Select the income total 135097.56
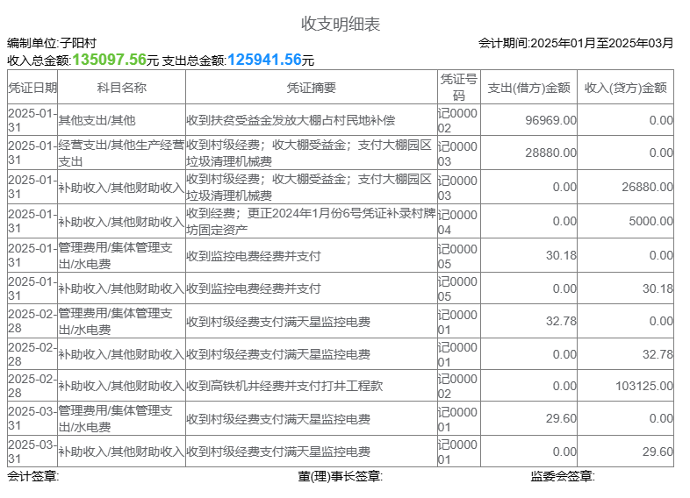The height and width of the screenshot is (498, 690). point(109,60)
